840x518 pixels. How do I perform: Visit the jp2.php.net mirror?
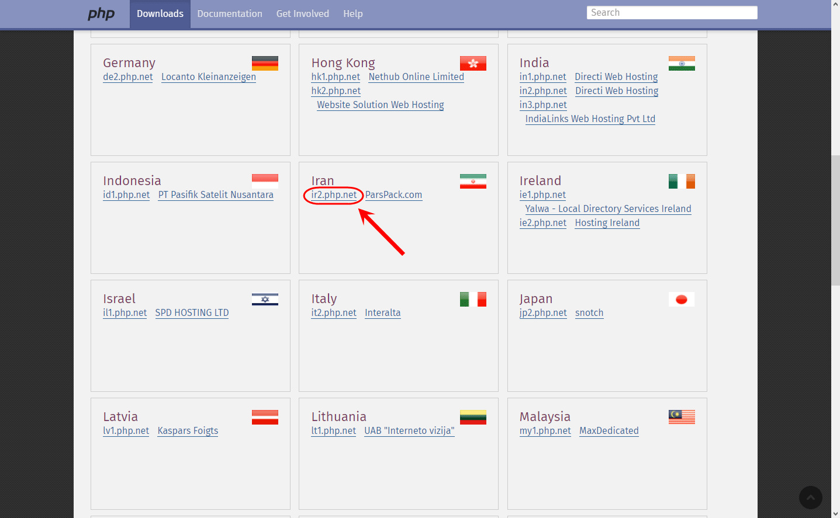point(543,313)
